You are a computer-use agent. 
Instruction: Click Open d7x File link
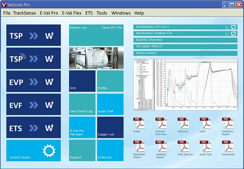point(112,28)
